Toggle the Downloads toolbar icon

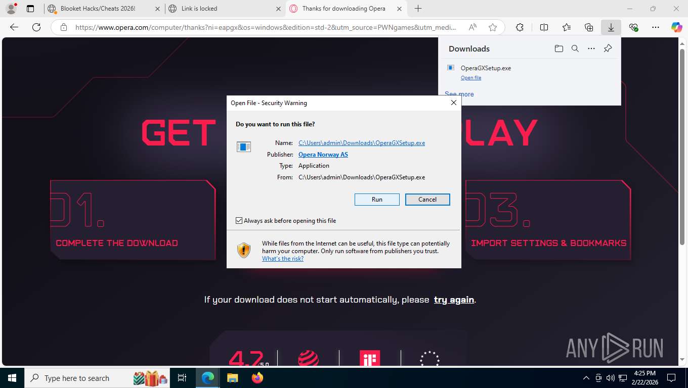(611, 27)
